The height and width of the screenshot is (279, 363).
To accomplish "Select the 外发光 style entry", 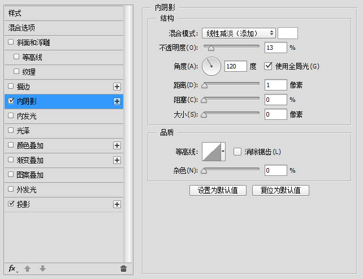I will coord(27,190).
